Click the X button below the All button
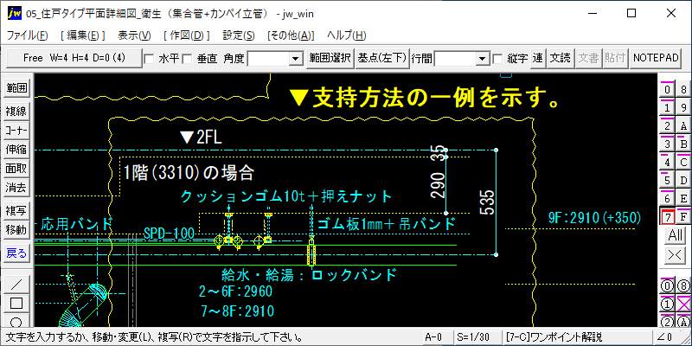The width and height of the screenshot is (692, 346). tap(676, 254)
